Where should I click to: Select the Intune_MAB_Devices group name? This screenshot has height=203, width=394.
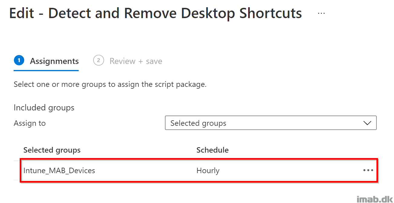(59, 171)
